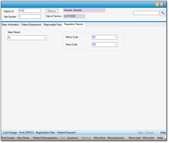
Task: Click Print OP5012 - Registration Data
Action: (x=37, y=132)
